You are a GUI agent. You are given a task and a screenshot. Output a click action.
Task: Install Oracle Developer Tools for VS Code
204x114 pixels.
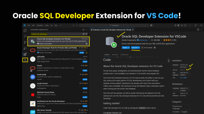click(82, 53)
